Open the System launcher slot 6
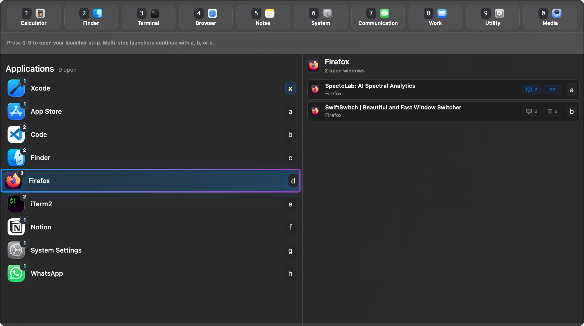Image resolution: width=584 pixels, height=326 pixels. (320, 17)
